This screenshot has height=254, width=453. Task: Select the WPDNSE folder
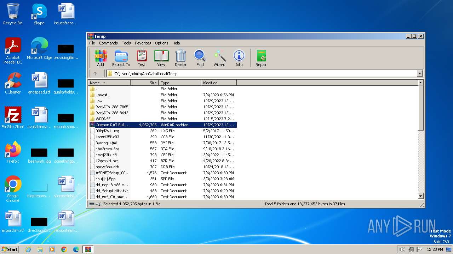coord(163,119)
